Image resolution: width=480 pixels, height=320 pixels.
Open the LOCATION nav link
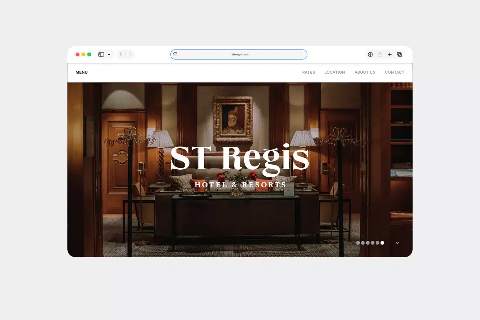(x=335, y=72)
